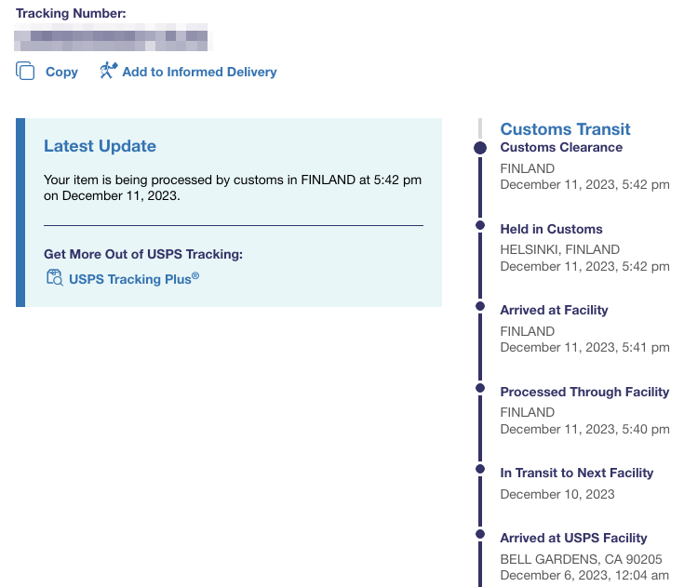Select the Processed Through Facility timeline dot
Image resolution: width=684 pixels, height=587 pixels.
pyautogui.click(x=480, y=387)
